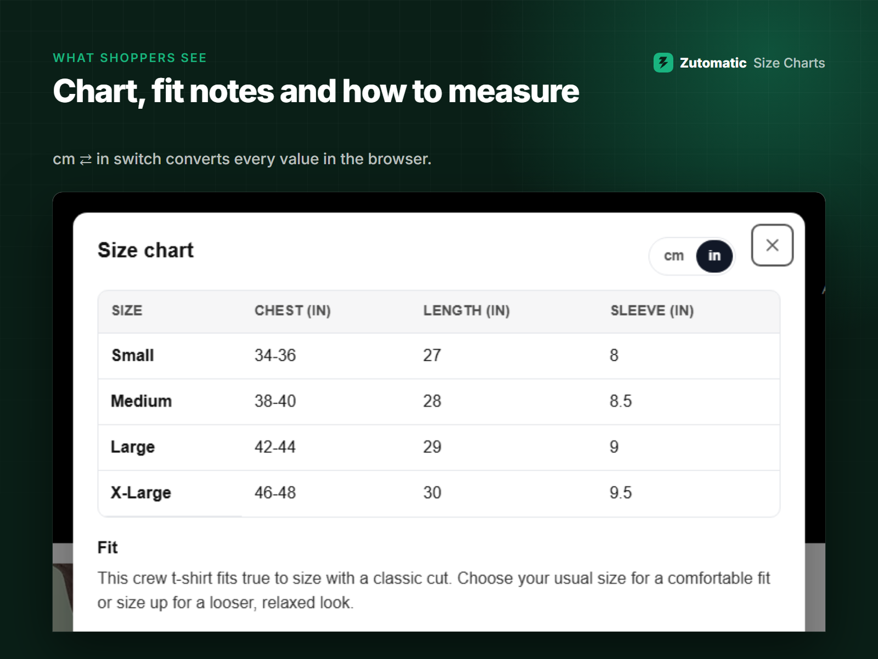The image size is (878, 659).
Task: Click the 'Chart, fit notes and how to measure' headline
Action: tap(316, 91)
